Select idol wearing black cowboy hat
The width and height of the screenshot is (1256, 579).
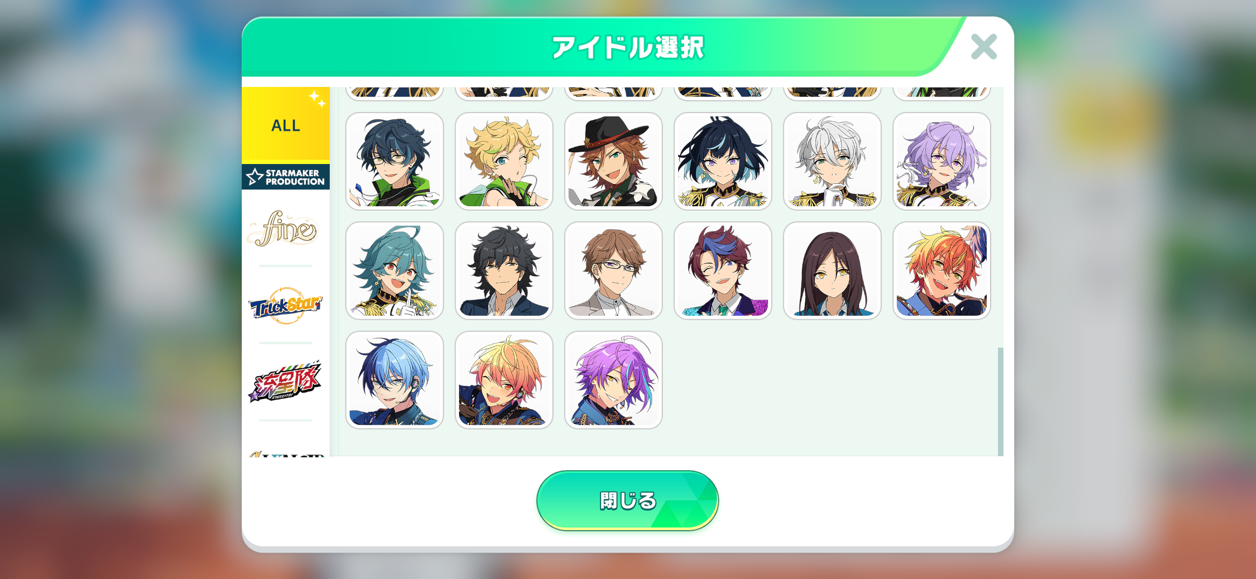pyautogui.click(x=613, y=161)
